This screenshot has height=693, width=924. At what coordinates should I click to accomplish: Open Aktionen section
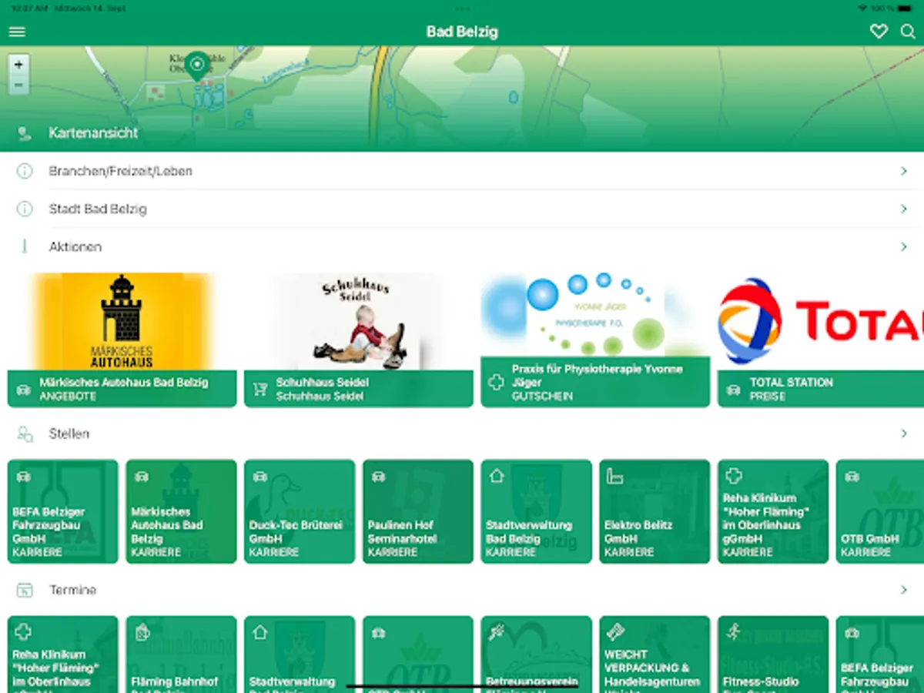[x=462, y=246]
